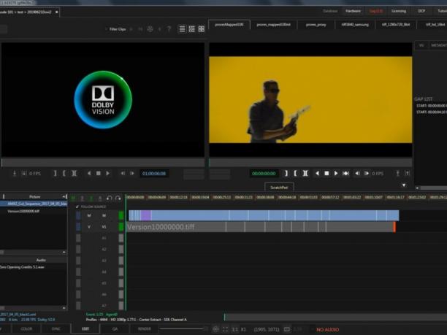Open the Hardware menu

[353, 11]
